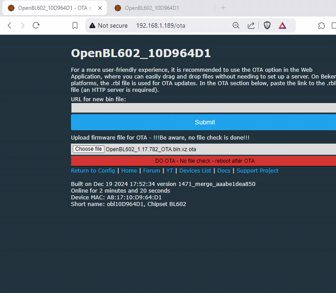Click the URL for new bin file label

pos(98,99)
